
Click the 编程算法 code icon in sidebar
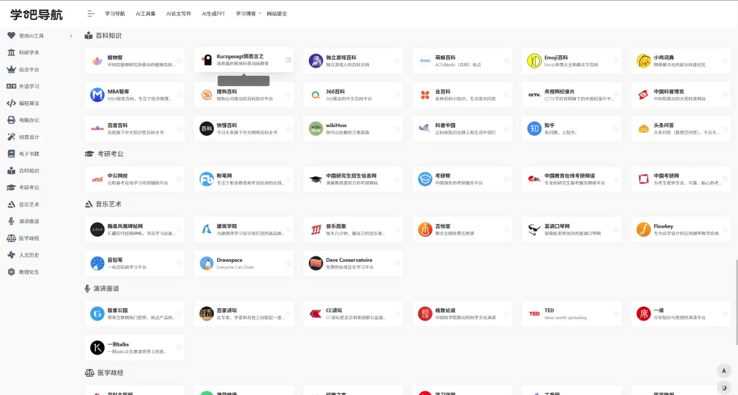(12, 103)
